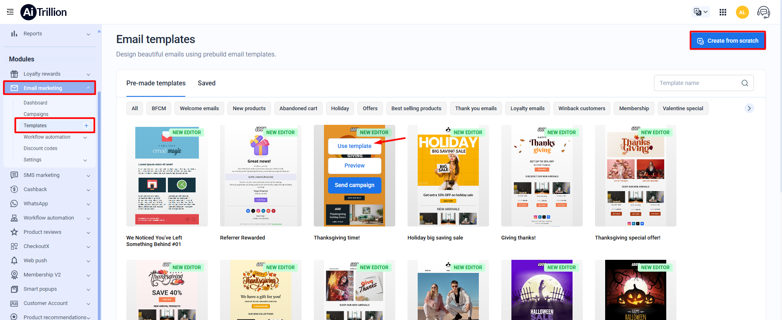Screen dimensions: 782x320
Task: Click the plus icon beside Templates
Action: point(86,126)
